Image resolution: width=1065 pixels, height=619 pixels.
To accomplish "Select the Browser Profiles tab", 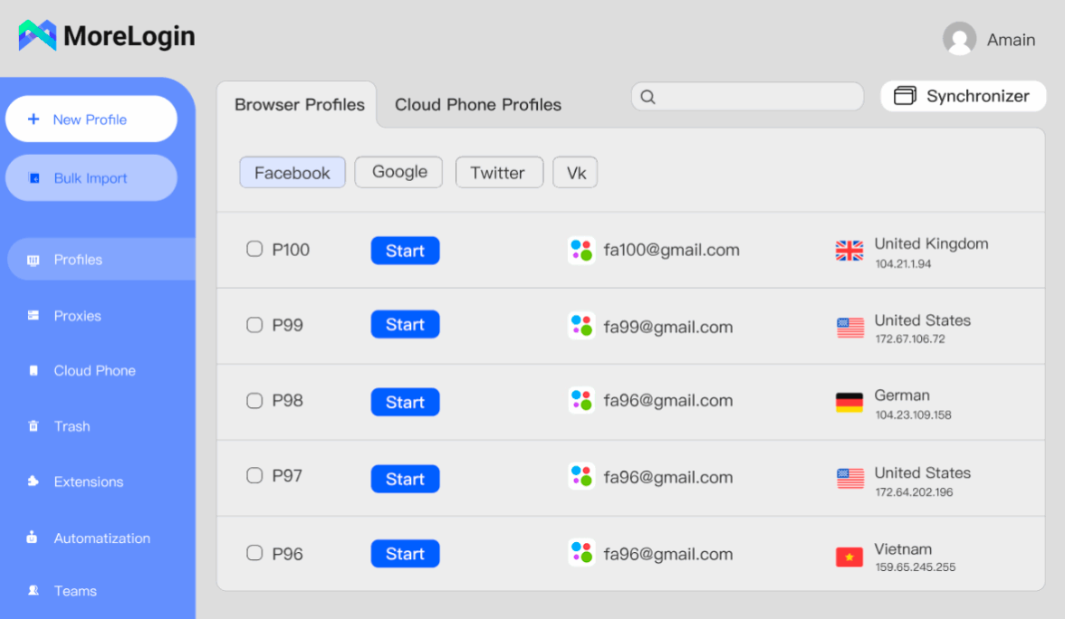I will click(299, 105).
